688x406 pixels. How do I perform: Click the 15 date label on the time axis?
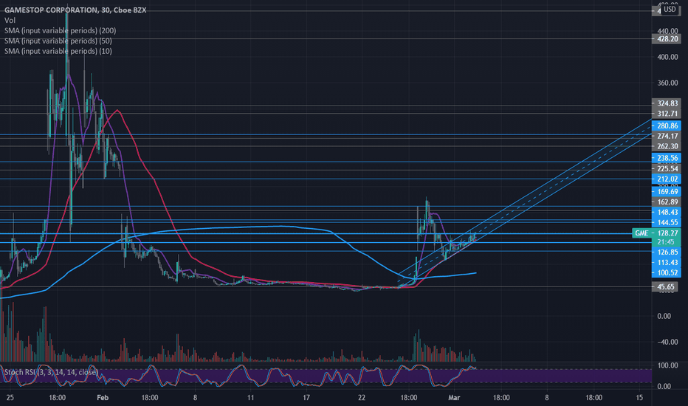pos(639,398)
